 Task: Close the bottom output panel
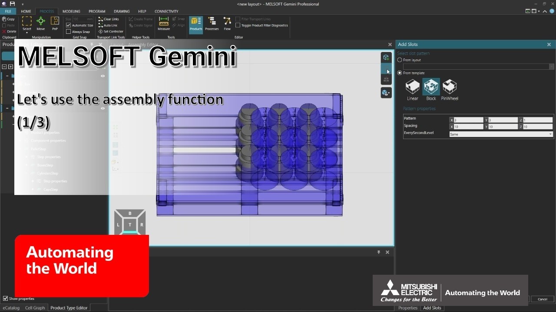[387, 252]
